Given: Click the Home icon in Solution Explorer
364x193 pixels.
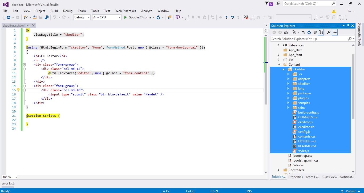Looking at the screenshot, I should 286,32.
